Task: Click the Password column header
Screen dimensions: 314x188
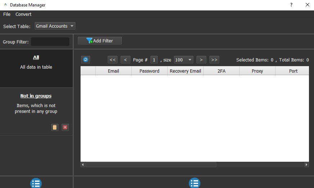Action: (x=149, y=71)
